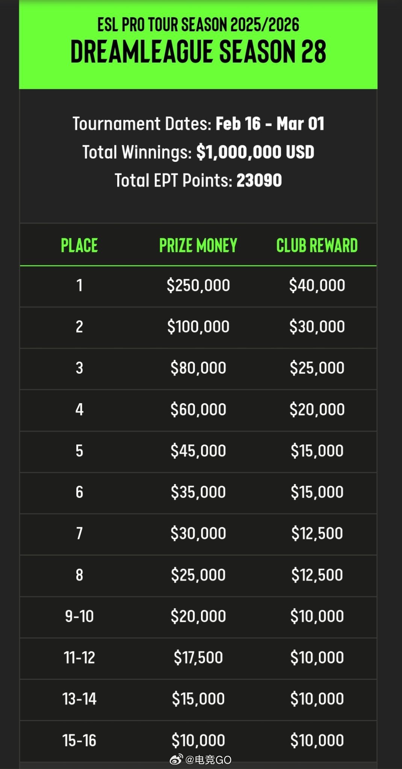Select the $40,000 club reward cell
The image size is (402, 769).
317,285
